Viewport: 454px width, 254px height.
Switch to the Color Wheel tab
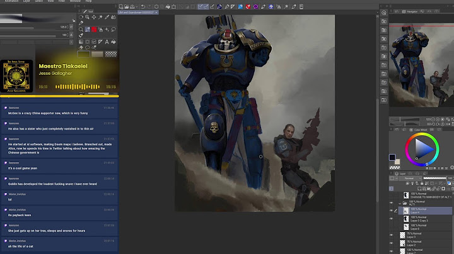(418, 130)
